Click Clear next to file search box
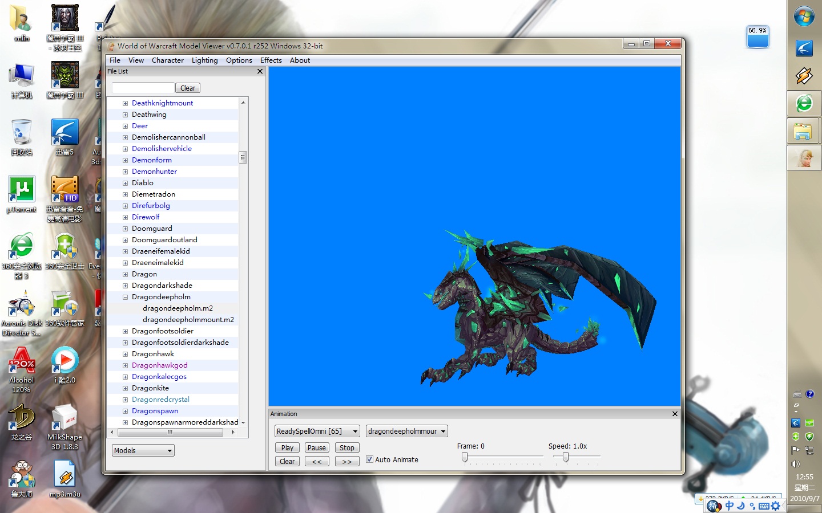822x513 pixels. pyautogui.click(x=188, y=88)
